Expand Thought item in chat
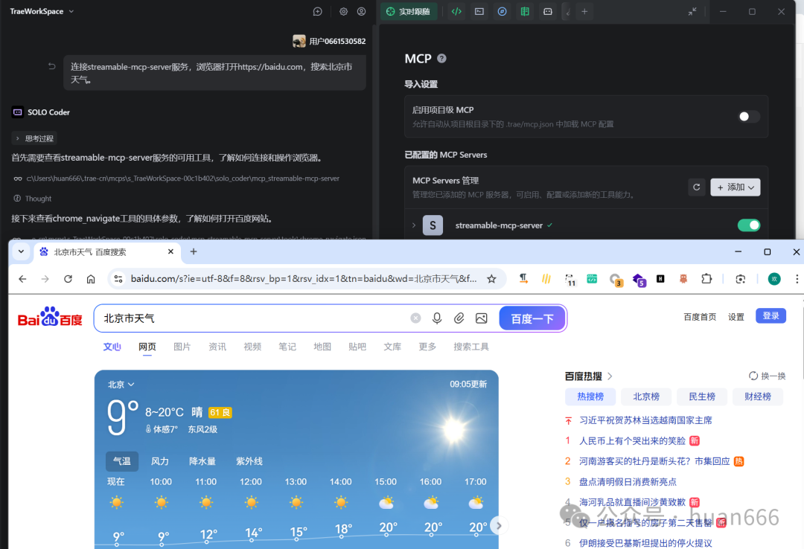 (32, 199)
